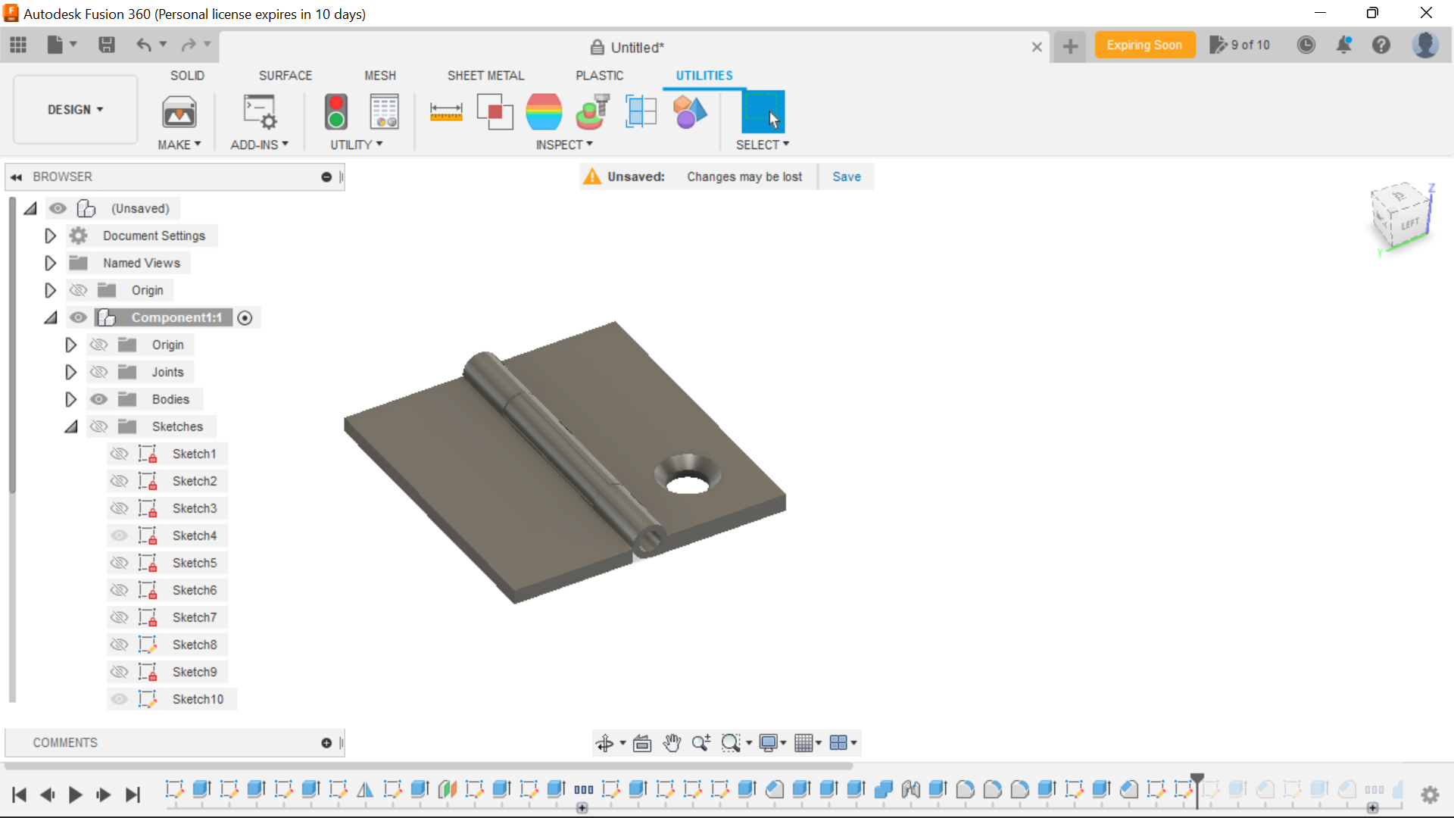Show the Sketches folder visibility

(99, 426)
